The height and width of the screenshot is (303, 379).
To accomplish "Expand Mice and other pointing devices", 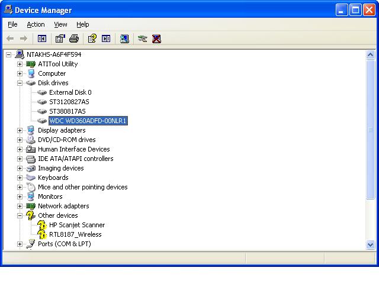I will [x=20, y=187].
